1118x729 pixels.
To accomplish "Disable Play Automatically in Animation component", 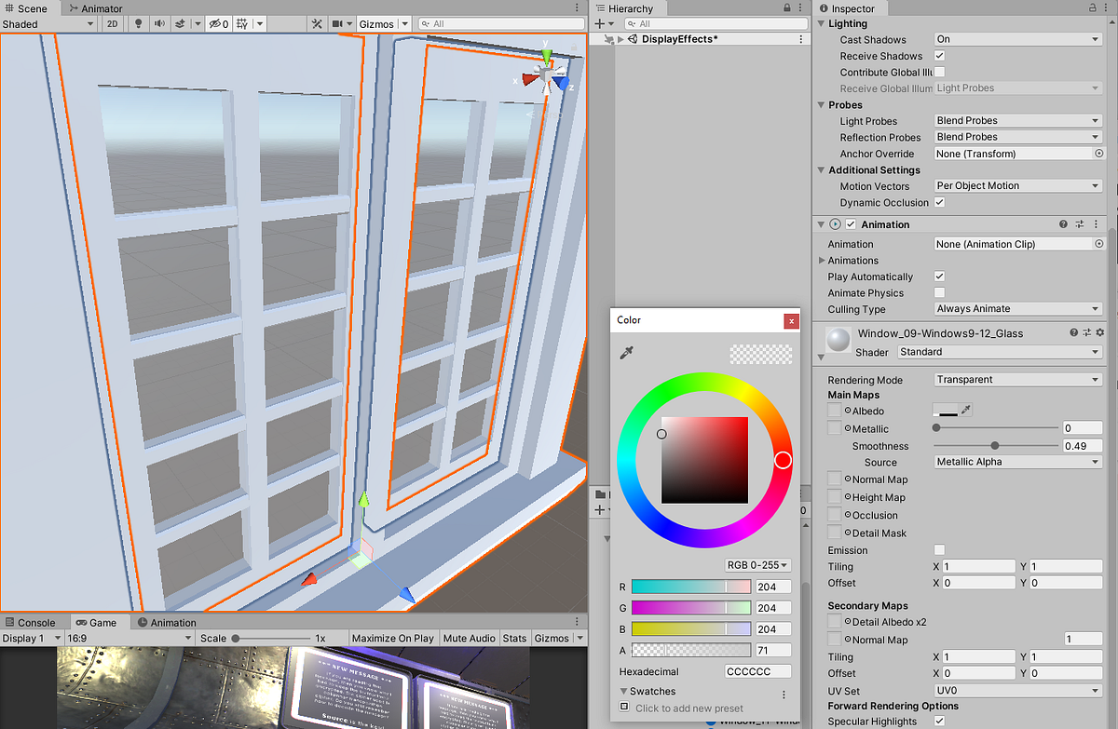I will (x=939, y=276).
